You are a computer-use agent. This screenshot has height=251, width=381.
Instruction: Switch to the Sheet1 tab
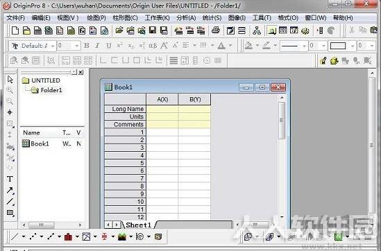pos(139,225)
